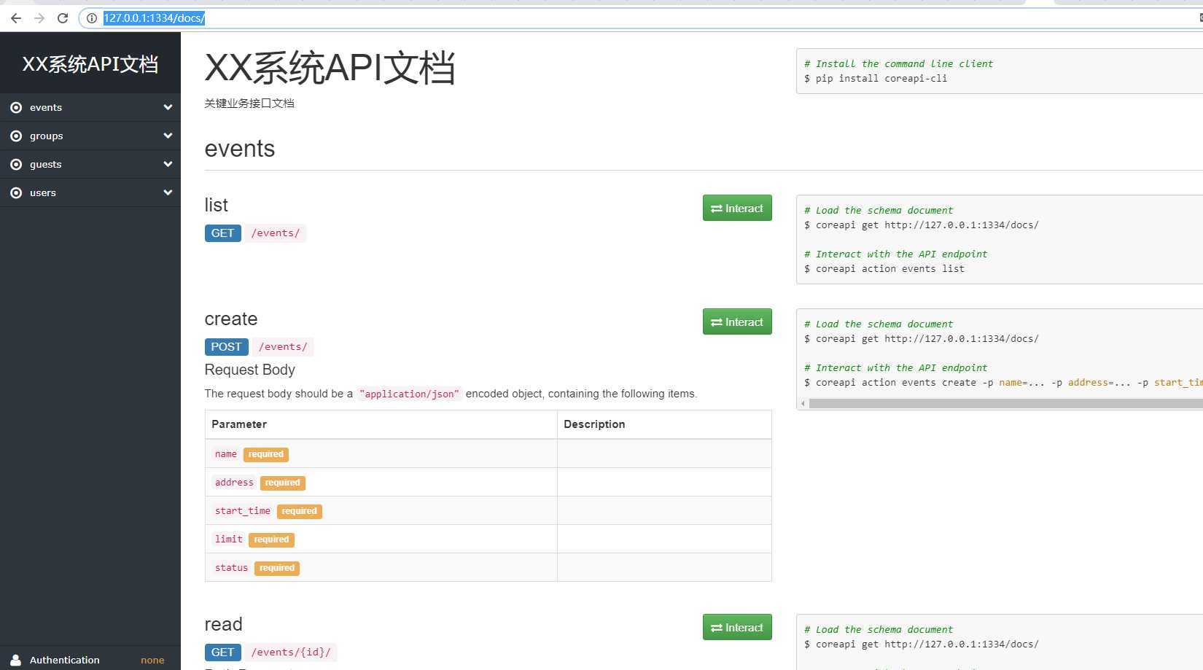The width and height of the screenshot is (1203, 670).
Task: Click Interact button for events create
Action: click(737, 322)
